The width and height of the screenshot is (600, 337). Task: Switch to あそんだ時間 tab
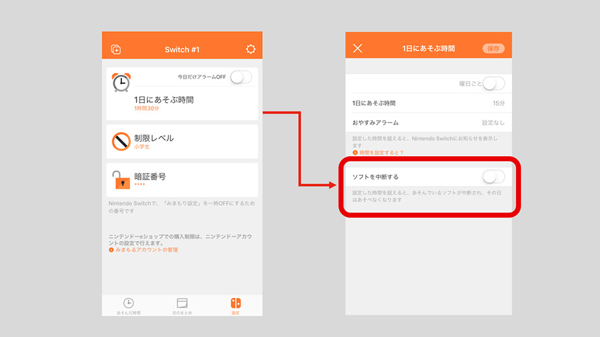(x=128, y=306)
